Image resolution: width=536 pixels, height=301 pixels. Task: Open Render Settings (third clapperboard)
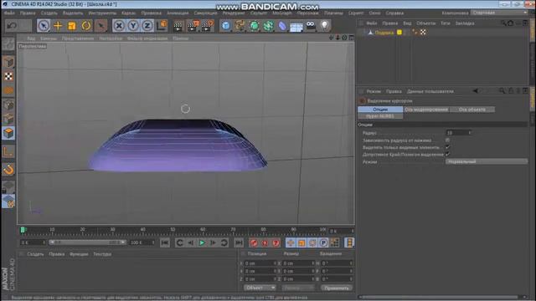[208, 26]
